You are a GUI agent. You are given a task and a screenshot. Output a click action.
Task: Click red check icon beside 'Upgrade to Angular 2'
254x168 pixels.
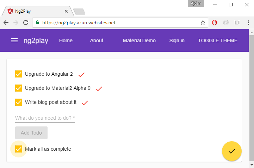tap(81, 75)
